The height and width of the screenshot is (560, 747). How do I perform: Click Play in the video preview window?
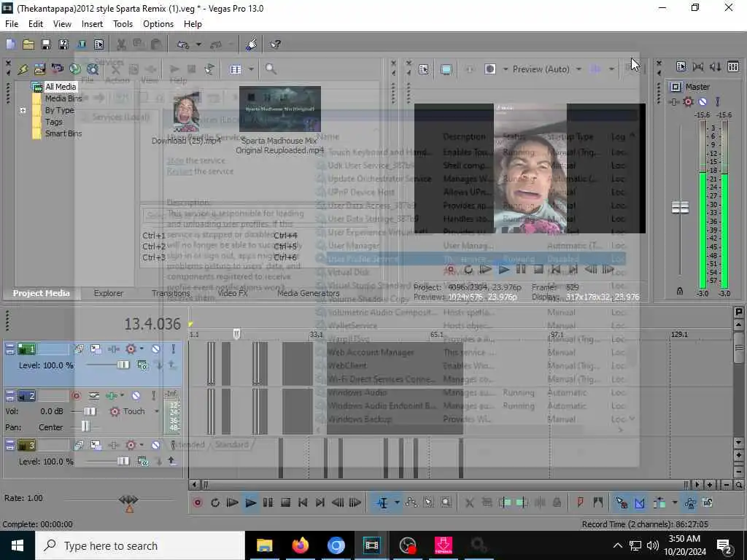point(503,270)
